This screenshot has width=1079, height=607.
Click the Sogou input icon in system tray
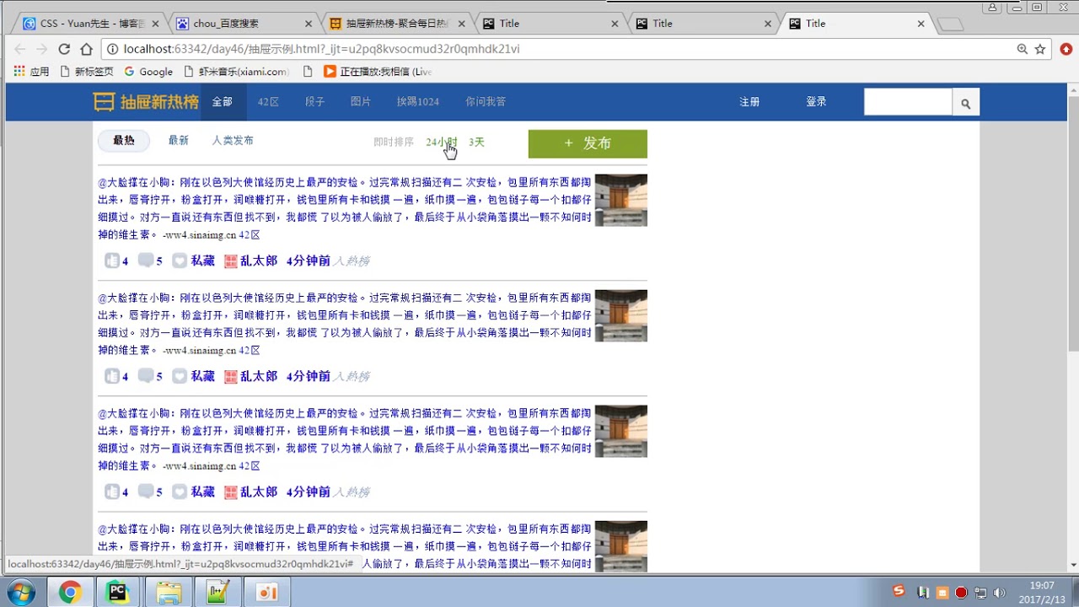(x=899, y=591)
